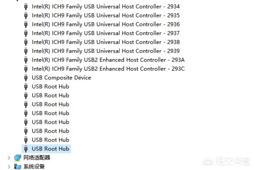Screen dimensions: 255x170
Task: Select the first USB Root Hub entry
Action: (x=51, y=87)
